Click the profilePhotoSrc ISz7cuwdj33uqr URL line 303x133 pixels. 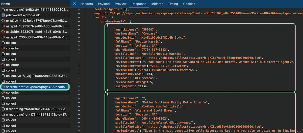[189, 58]
